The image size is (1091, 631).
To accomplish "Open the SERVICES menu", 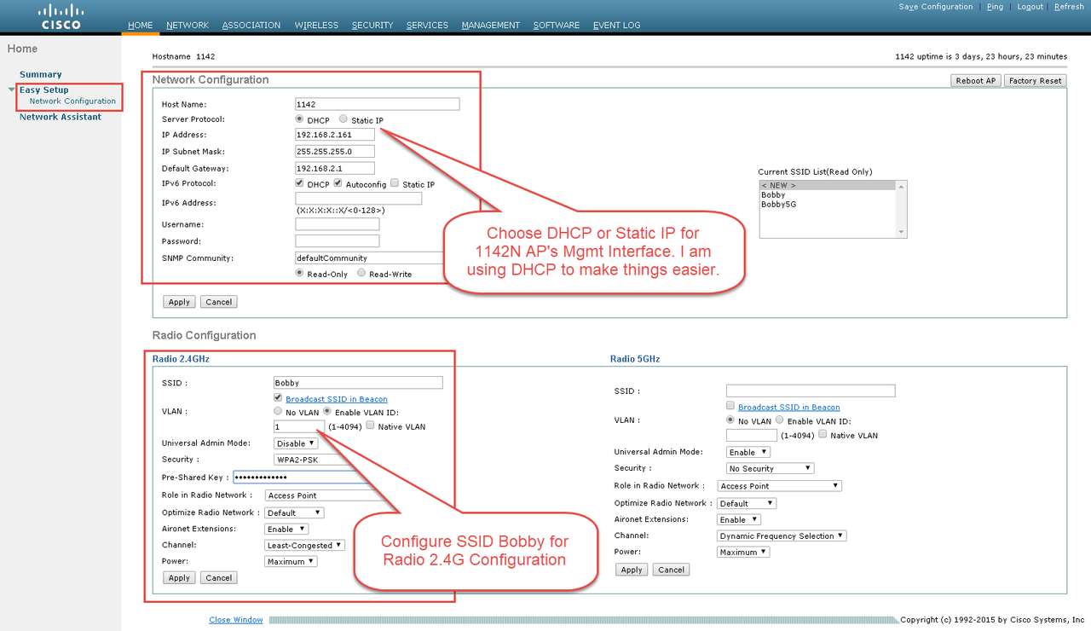I will click(x=427, y=26).
